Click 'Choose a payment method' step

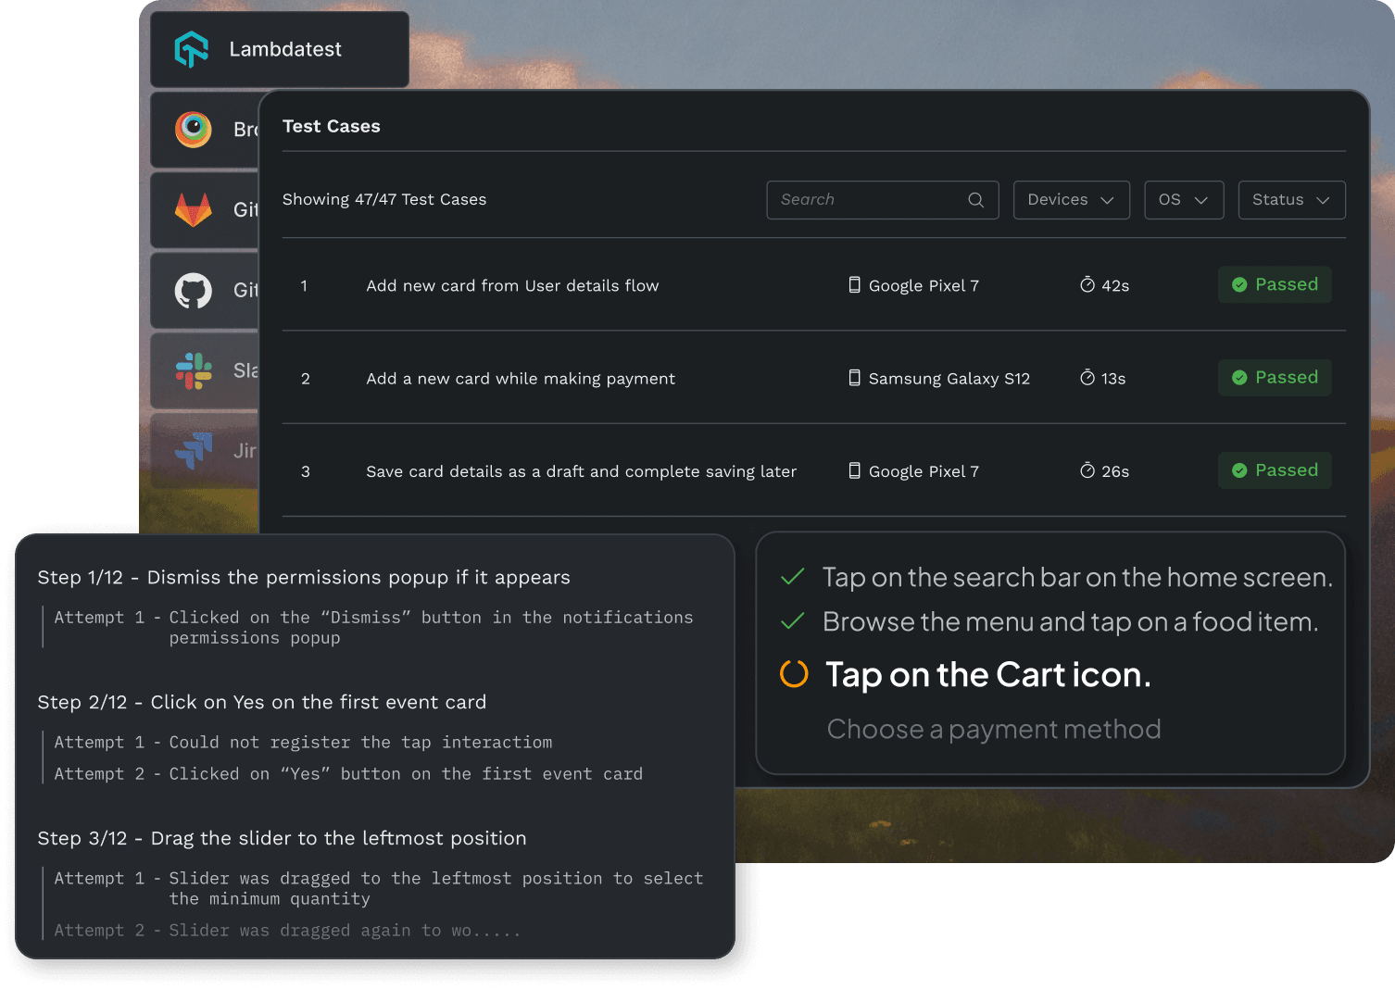pyautogui.click(x=994, y=730)
